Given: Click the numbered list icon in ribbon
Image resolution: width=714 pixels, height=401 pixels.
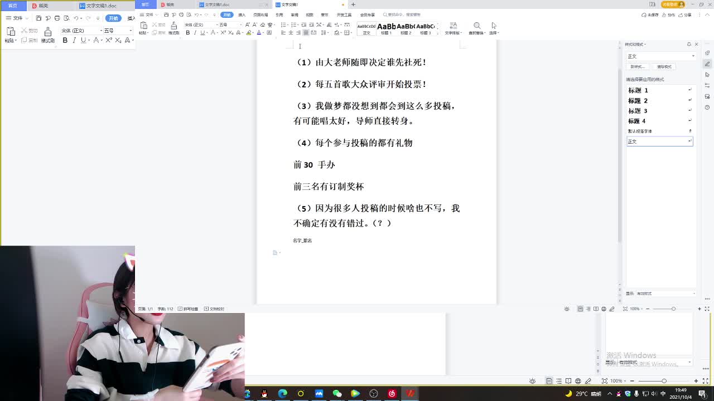Looking at the screenshot, I should pos(294,25).
